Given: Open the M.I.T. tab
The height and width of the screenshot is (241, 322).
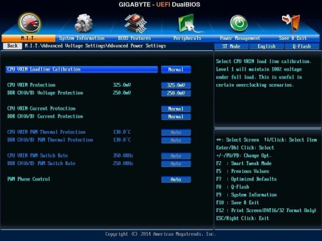Looking at the screenshot, I should click(x=28, y=38).
